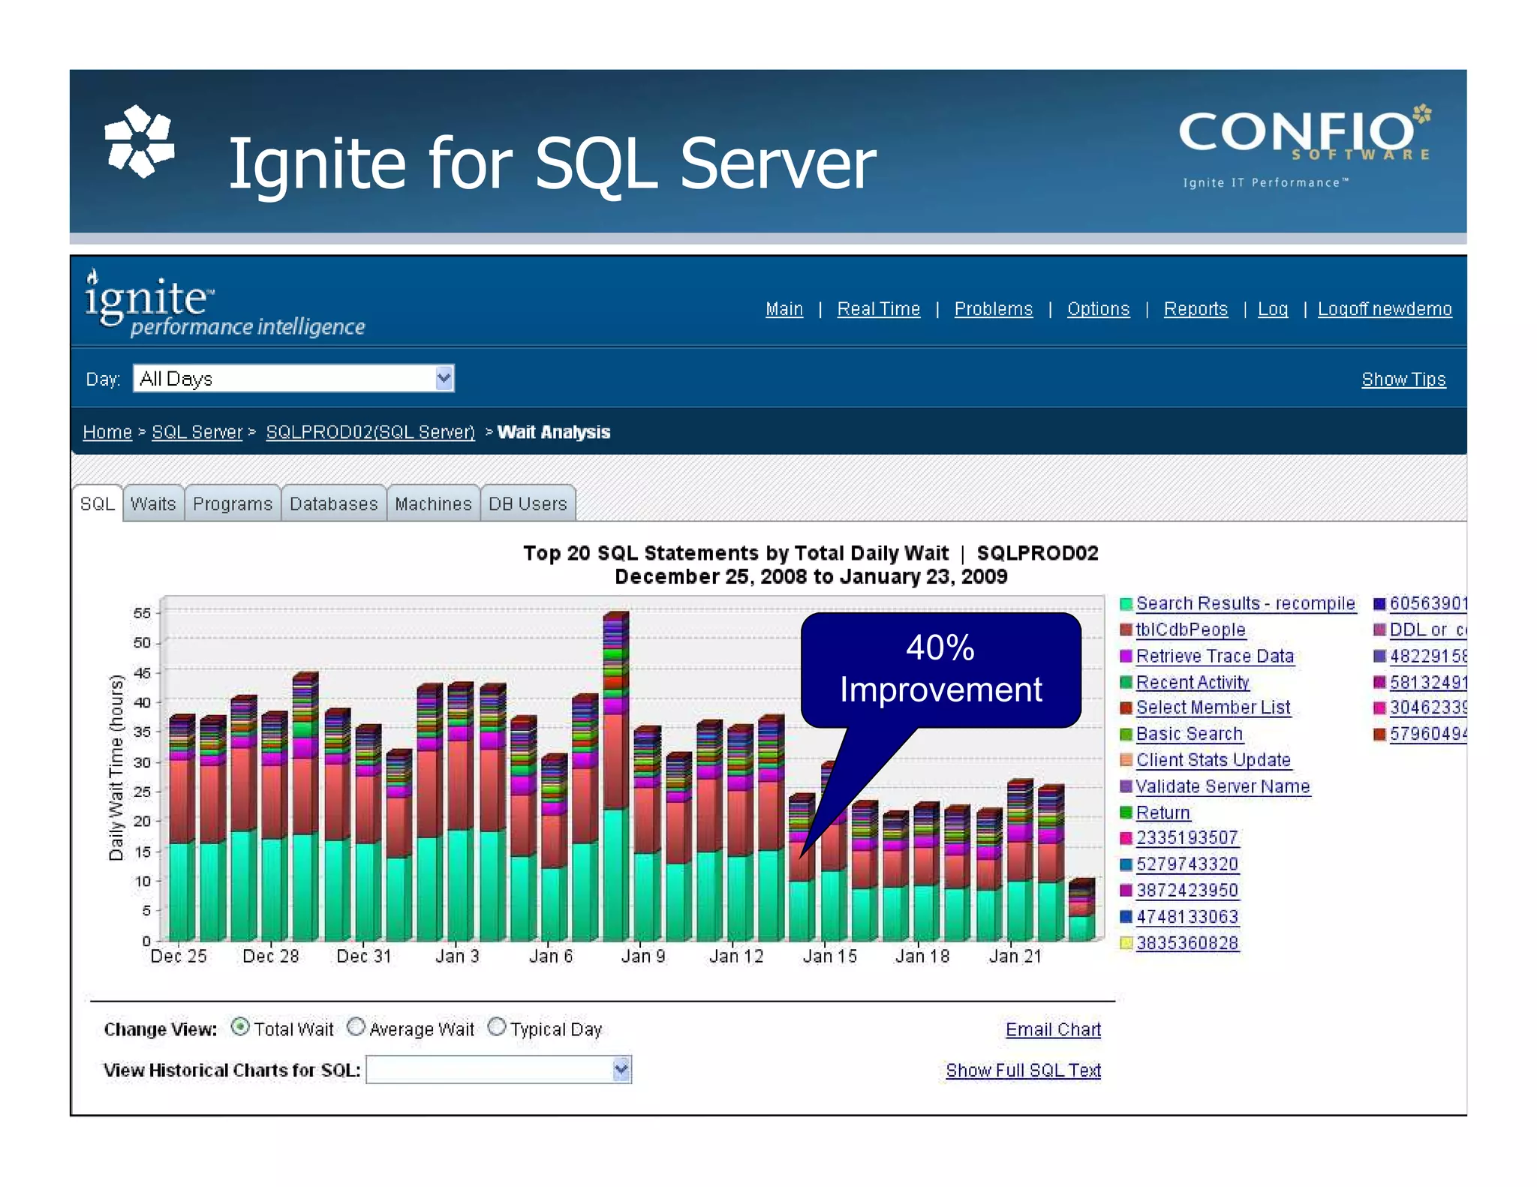The width and height of the screenshot is (1537, 1187).
Task: Click red swatch beside tblCdbPeople
Action: (x=1126, y=630)
